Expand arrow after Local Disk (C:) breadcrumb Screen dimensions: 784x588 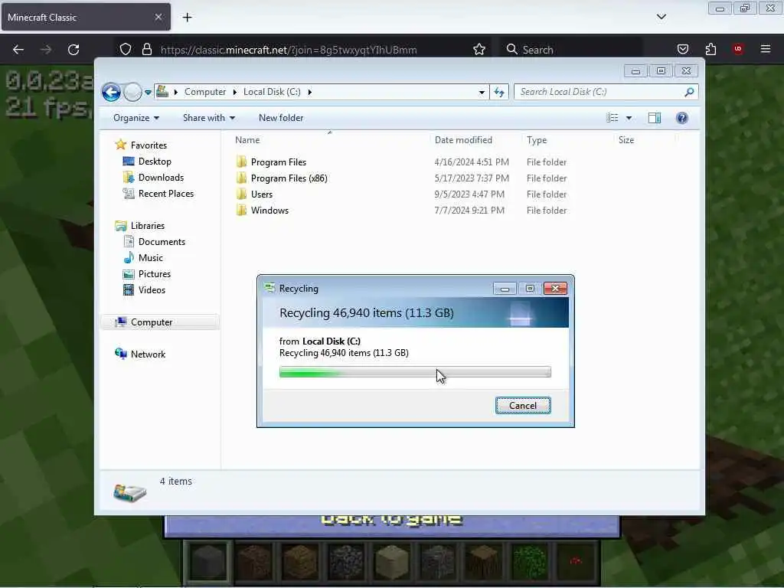(x=310, y=92)
